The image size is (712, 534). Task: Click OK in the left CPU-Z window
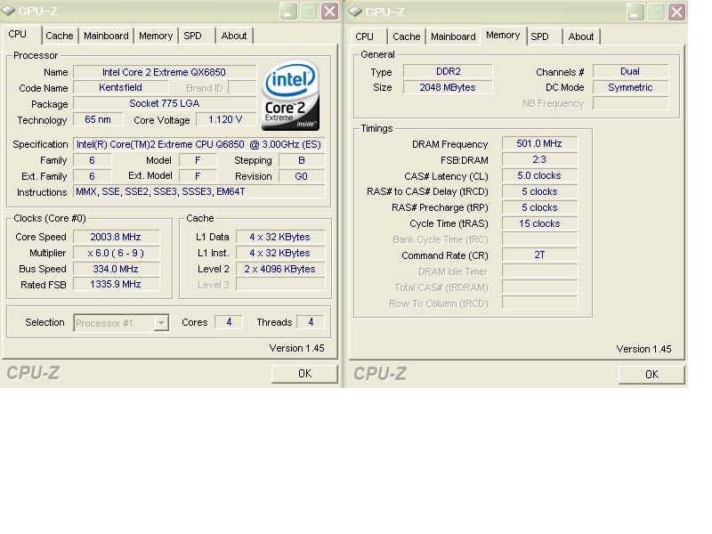click(304, 374)
